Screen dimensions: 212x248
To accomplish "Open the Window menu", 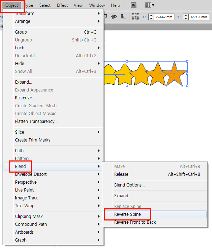I will (97, 5).
